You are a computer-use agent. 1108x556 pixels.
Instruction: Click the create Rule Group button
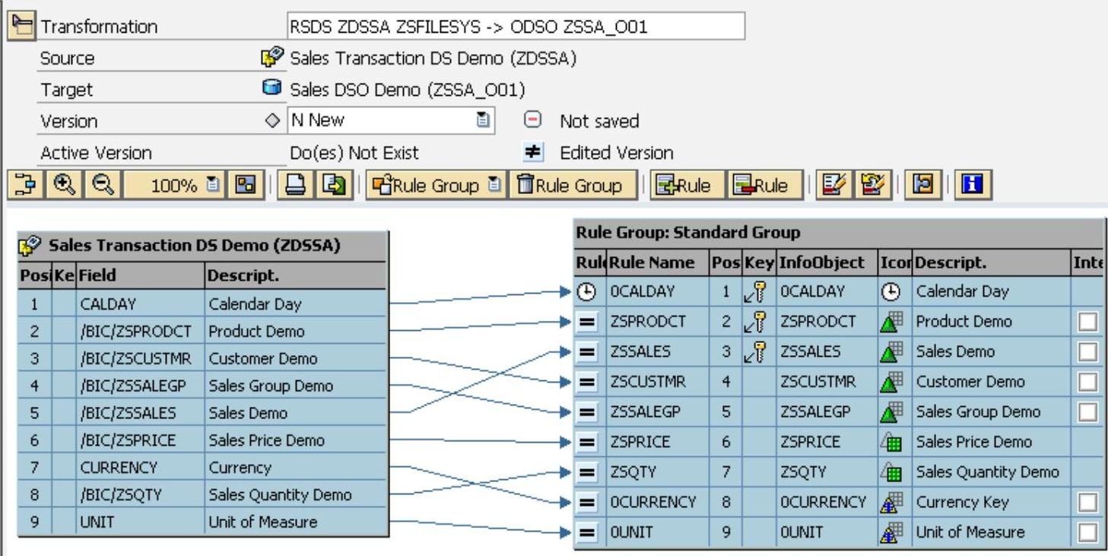tap(428, 185)
